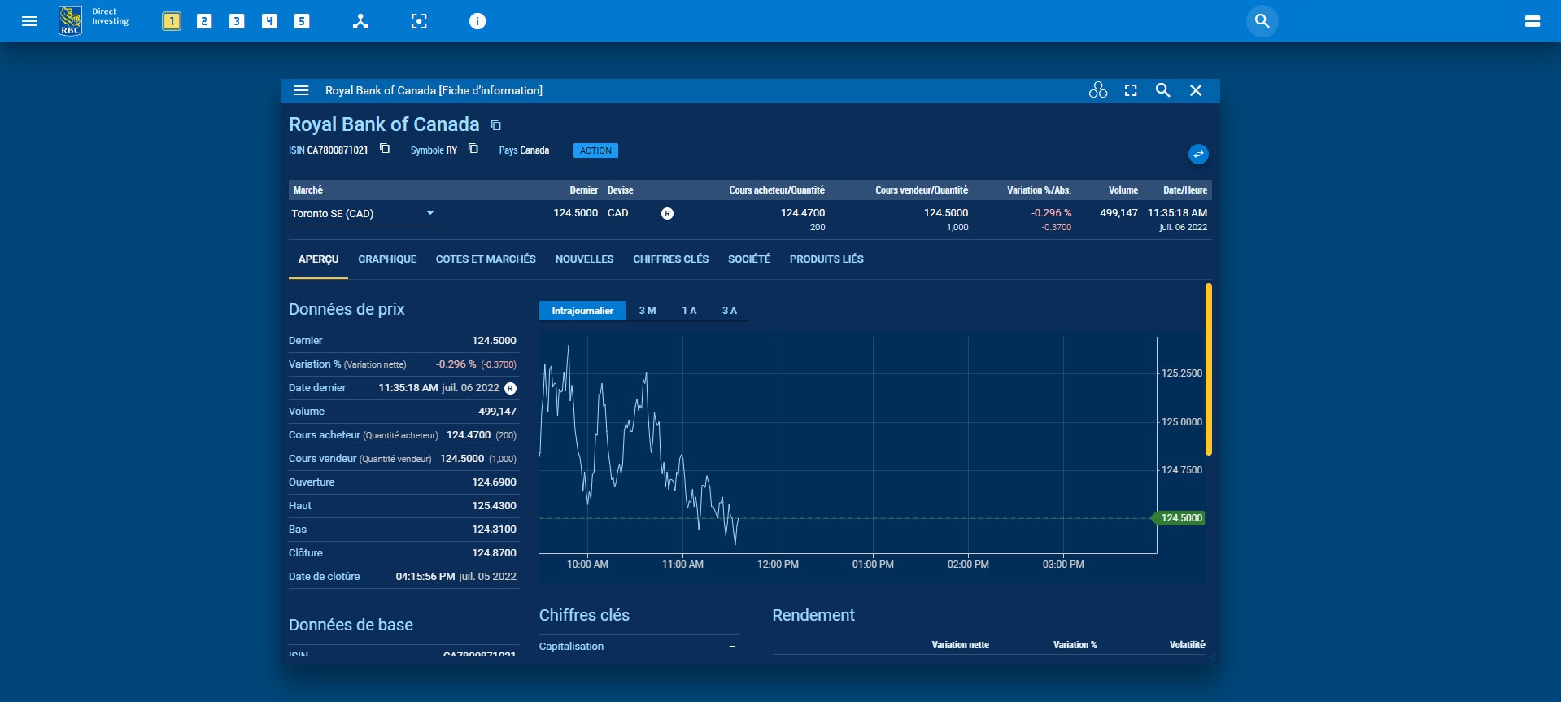Screen dimensions: 1561x702
Task: Select the 3 M chart period
Action: tap(648, 311)
